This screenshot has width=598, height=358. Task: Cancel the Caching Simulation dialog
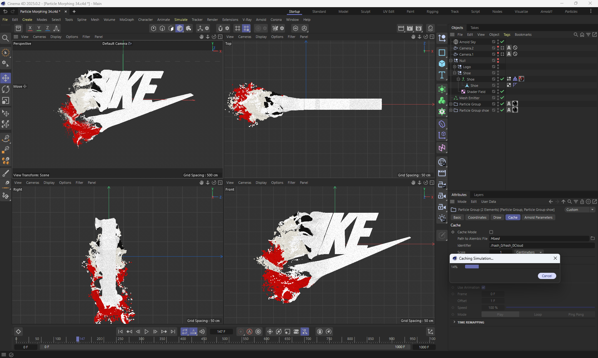pyautogui.click(x=547, y=276)
